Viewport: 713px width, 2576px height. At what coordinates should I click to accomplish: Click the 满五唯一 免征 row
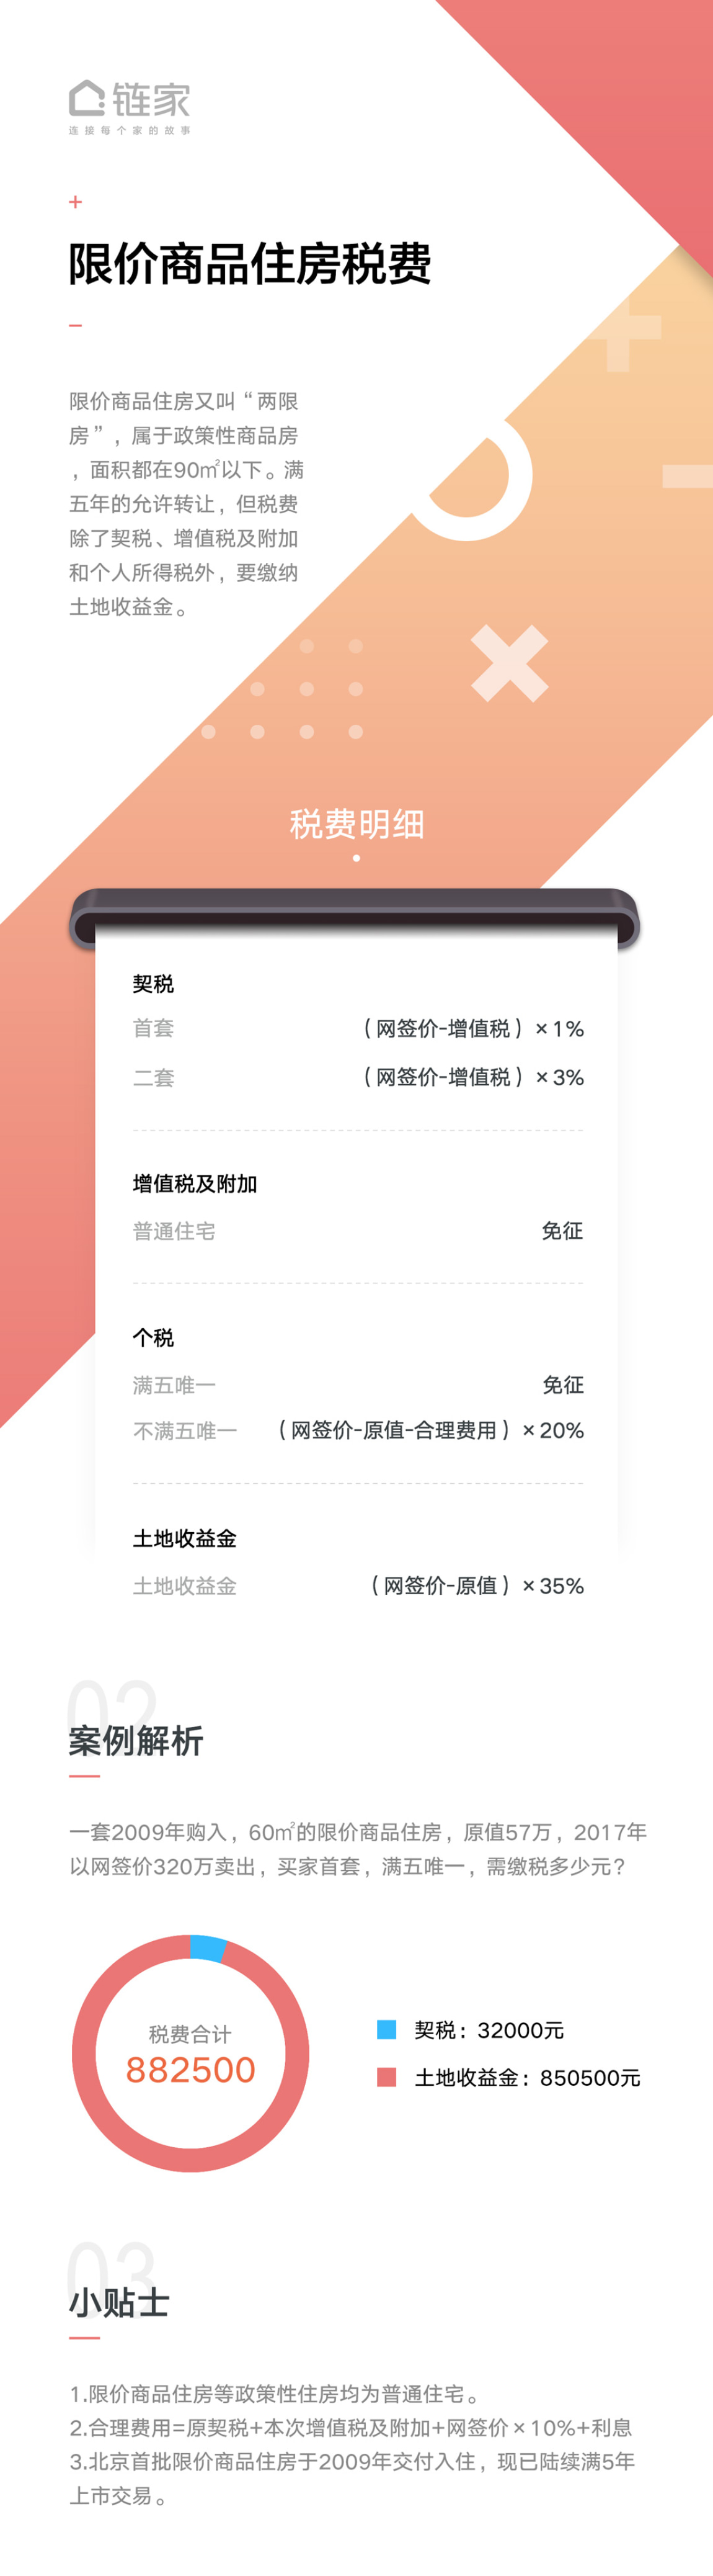[358, 1385]
